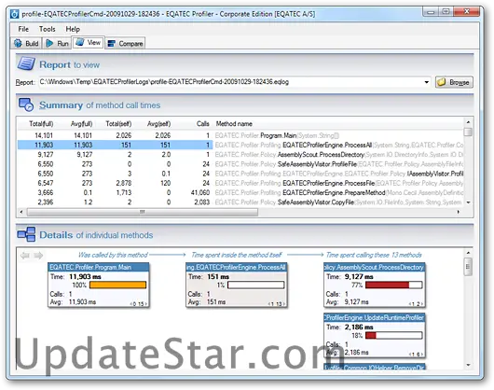Viewport: 494px width, 390px height.
Task: Click the Report to view header icon
Action: (26, 63)
